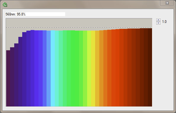Image resolution: width=176 pixels, height=113 pixels.
Task: Select the mint green spectrum bar
Action: pyautogui.click(x=61, y=68)
